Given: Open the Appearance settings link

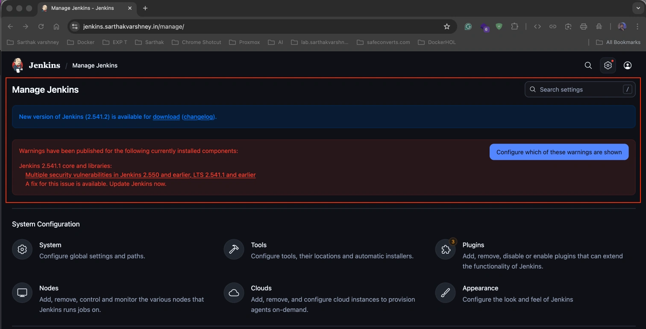Looking at the screenshot, I should 480,288.
